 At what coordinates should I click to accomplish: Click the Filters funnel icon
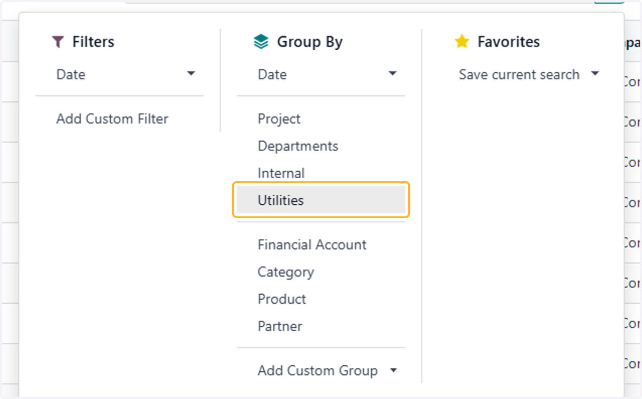coord(58,42)
